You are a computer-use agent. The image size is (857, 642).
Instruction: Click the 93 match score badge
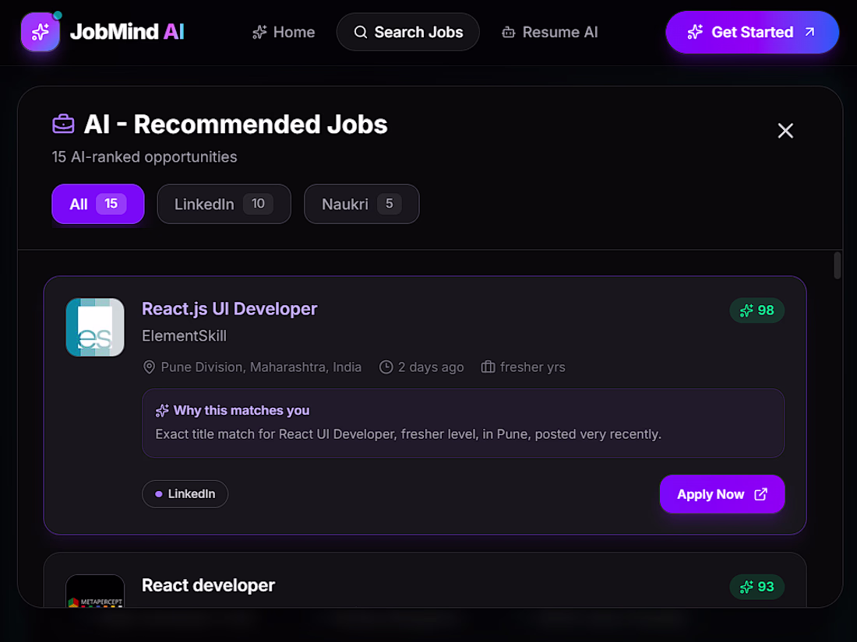(757, 587)
